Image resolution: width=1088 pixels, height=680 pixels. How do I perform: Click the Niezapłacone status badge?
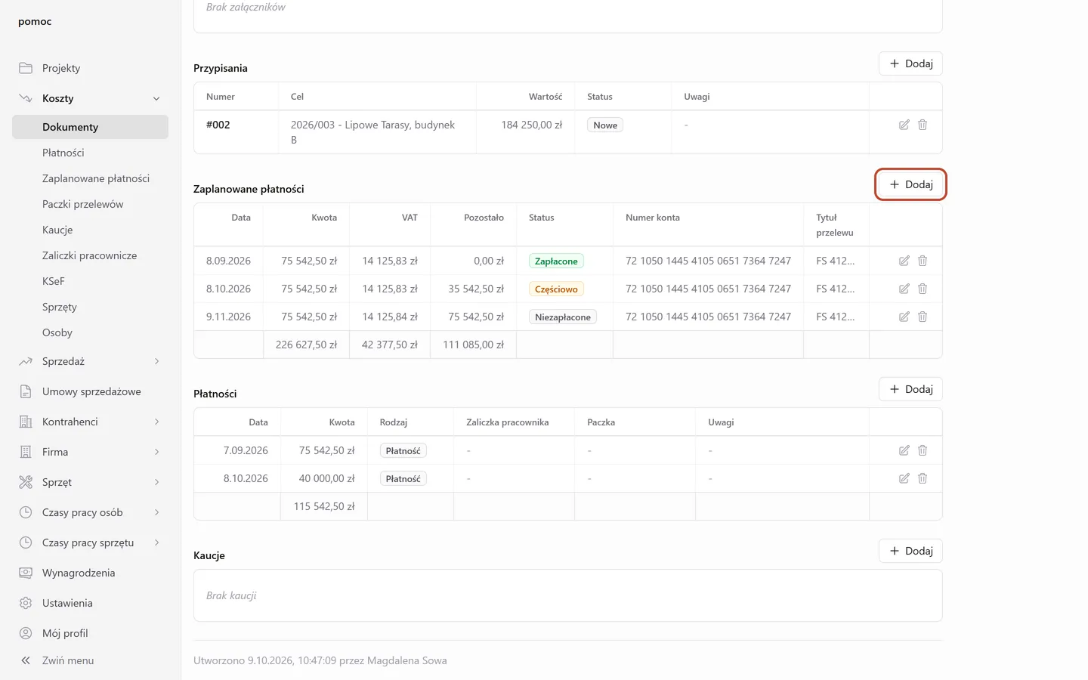coord(563,317)
